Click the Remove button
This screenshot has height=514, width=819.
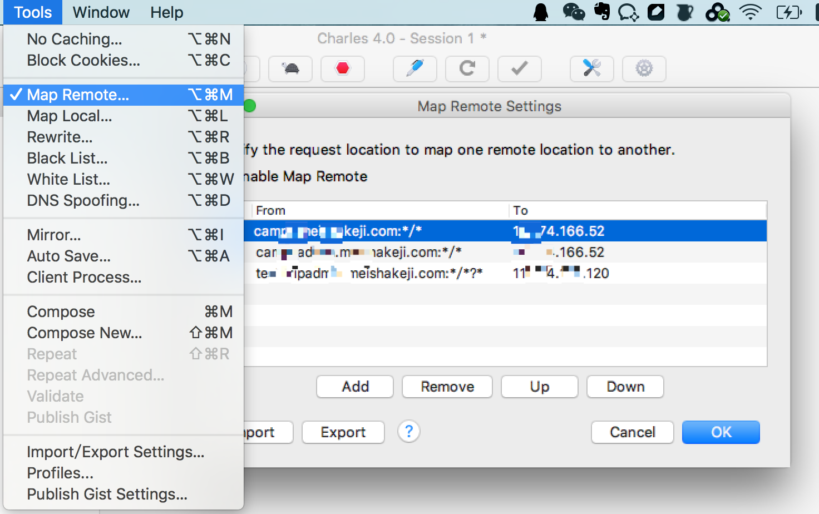tap(447, 387)
